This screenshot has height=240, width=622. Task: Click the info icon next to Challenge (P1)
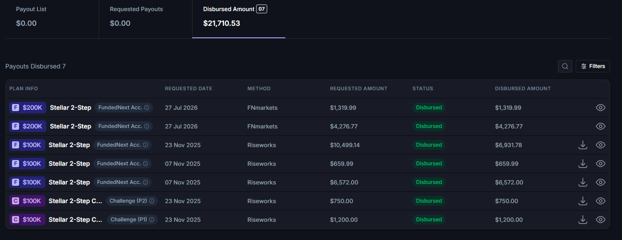click(x=152, y=220)
